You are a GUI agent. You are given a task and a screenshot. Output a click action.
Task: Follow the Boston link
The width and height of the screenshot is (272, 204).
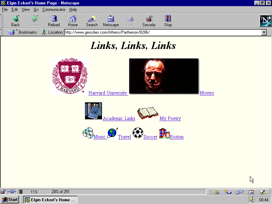tap(176, 137)
